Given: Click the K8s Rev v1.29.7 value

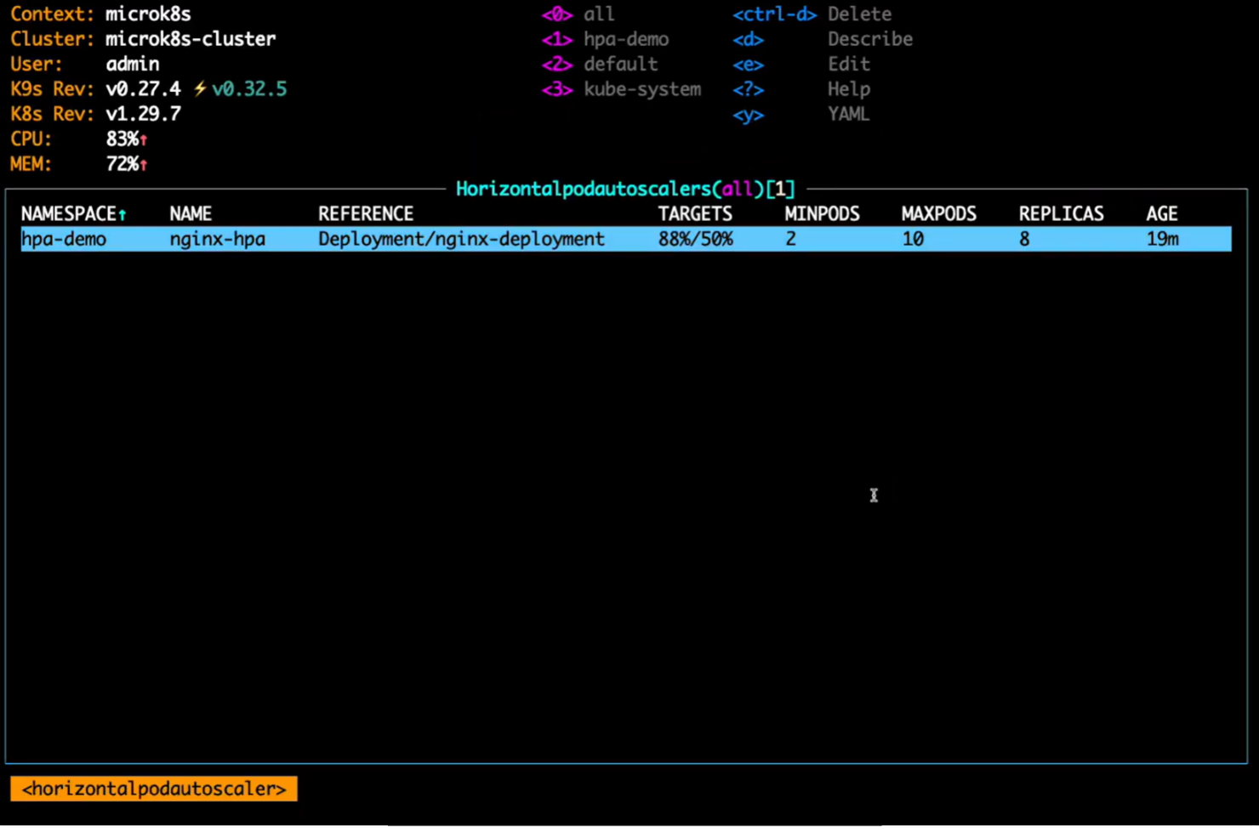Looking at the screenshot, I should (143, 114).
